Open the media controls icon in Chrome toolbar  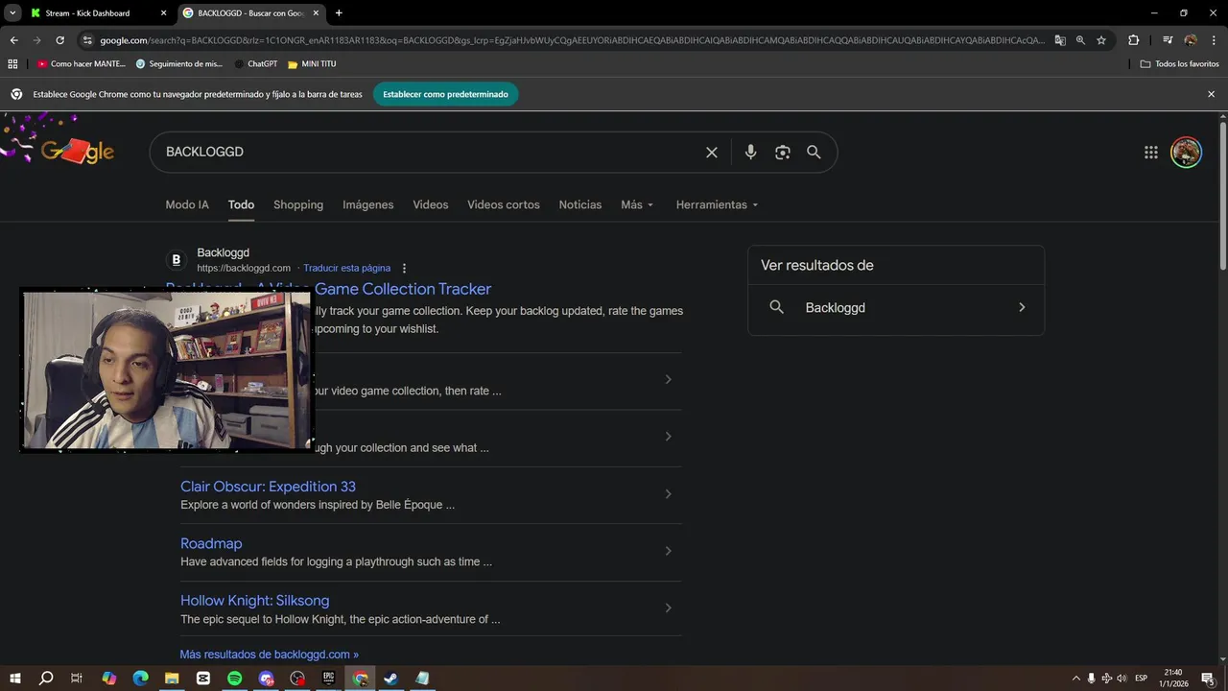pos(1168,40)
